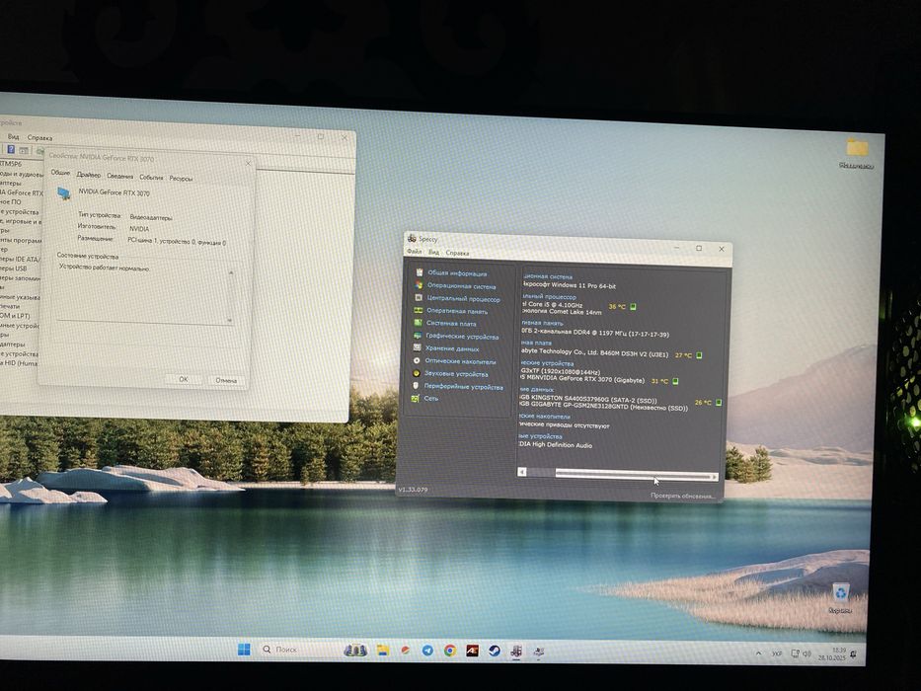The height and width of the screenshot is (691, 921).
Task: Click the "NVIDIA High Definition Audio" line in Speccy
Action: pos(555,445)
